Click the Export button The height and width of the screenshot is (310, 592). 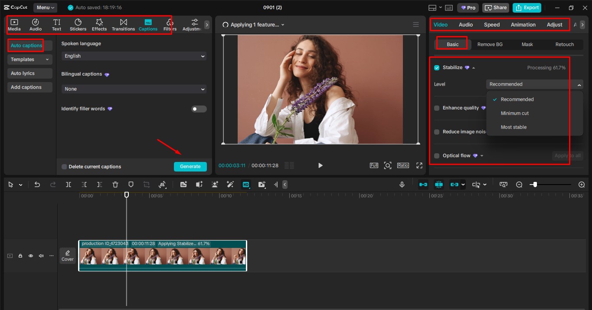coord(527,7)
